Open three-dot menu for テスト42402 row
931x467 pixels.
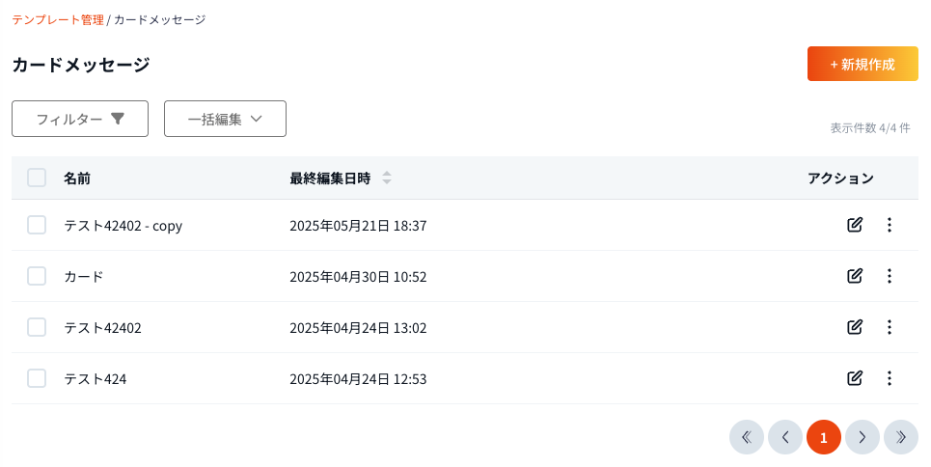889,327
